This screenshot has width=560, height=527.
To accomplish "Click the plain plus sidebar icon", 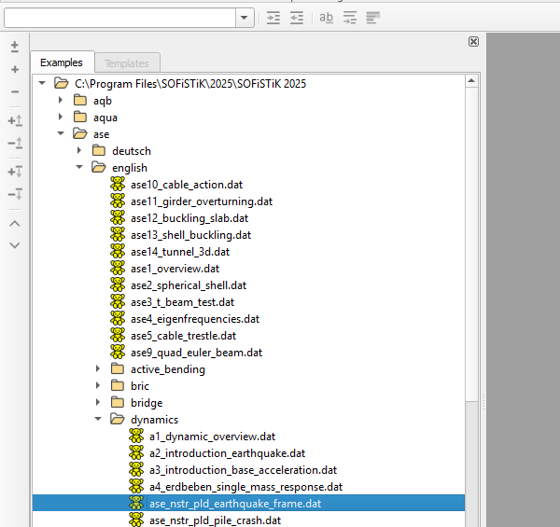I will tap(15, 69).
